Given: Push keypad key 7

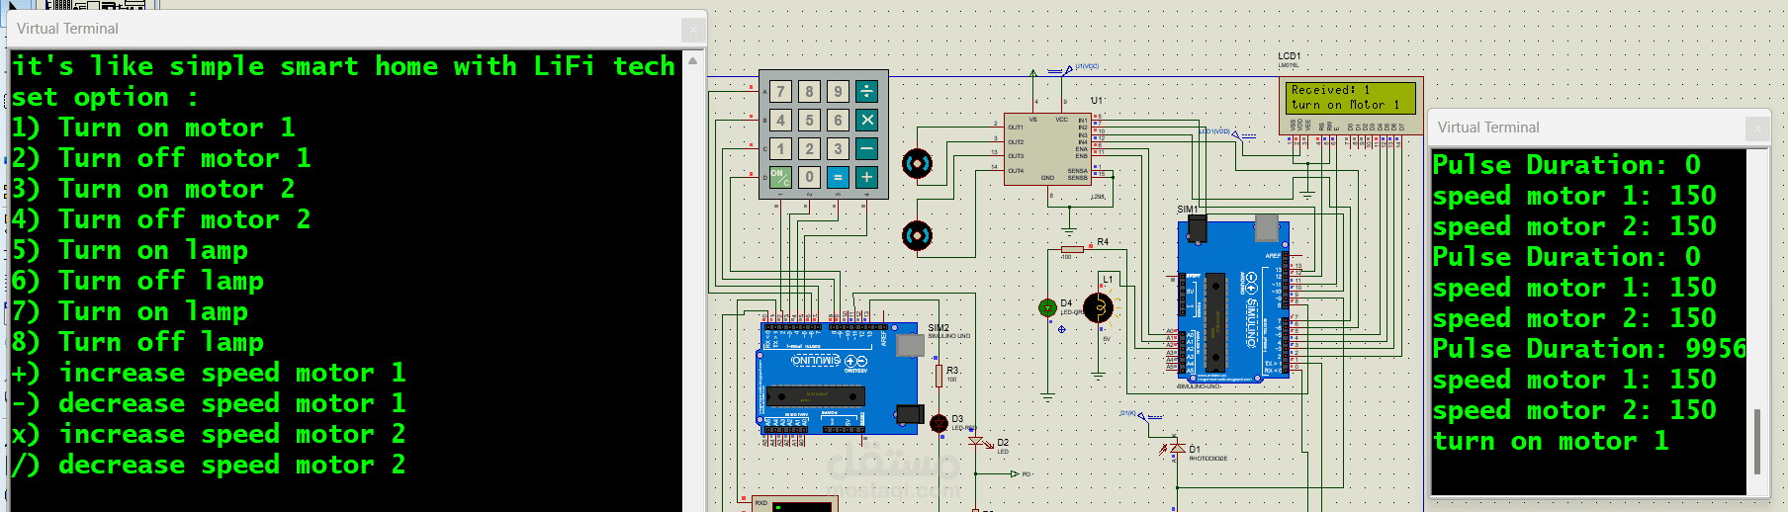Looking at the screenshot, I should pyautogui.click(x=780, y=92).
